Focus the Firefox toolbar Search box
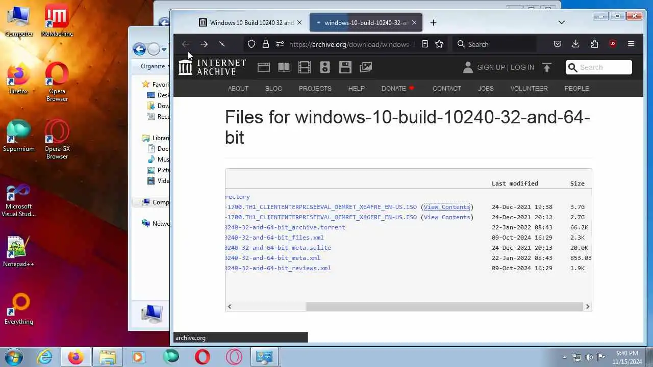The image size is (653, 367). pos(495,44)
